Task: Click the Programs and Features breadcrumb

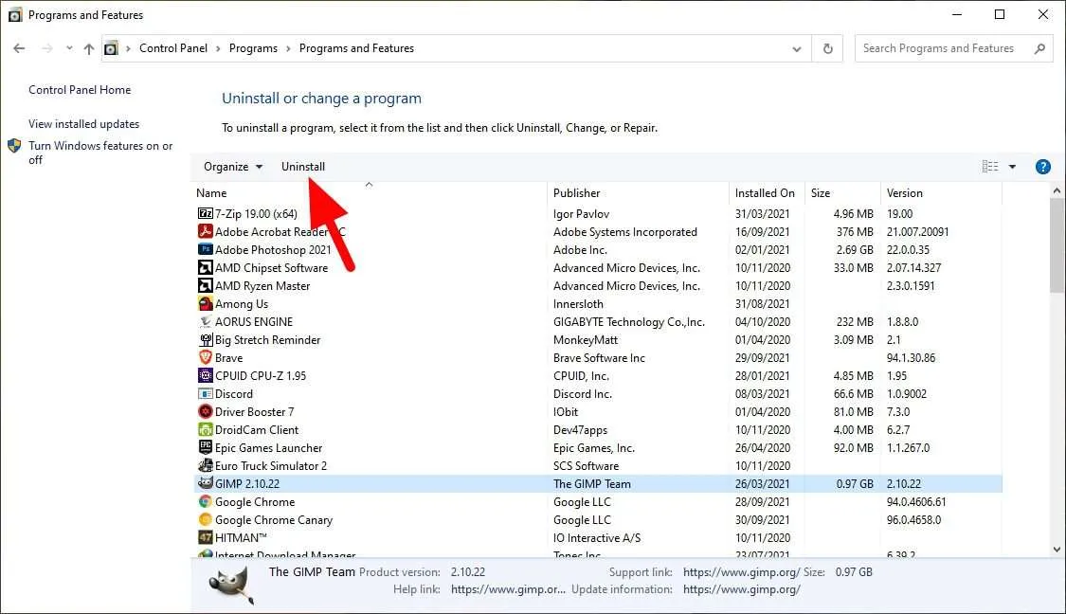Action: tap(356, 48)
